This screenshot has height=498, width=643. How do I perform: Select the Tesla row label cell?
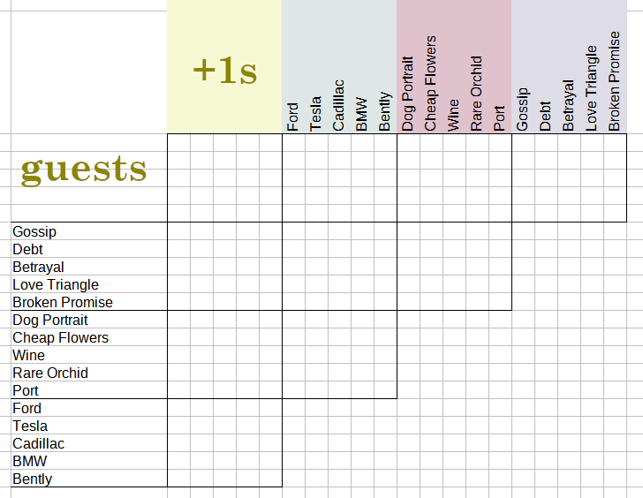(30, 426)
